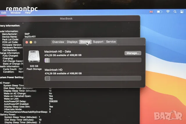186x124 pixels.
Task: Open the Support tab
Action: [x=98, y=42]
